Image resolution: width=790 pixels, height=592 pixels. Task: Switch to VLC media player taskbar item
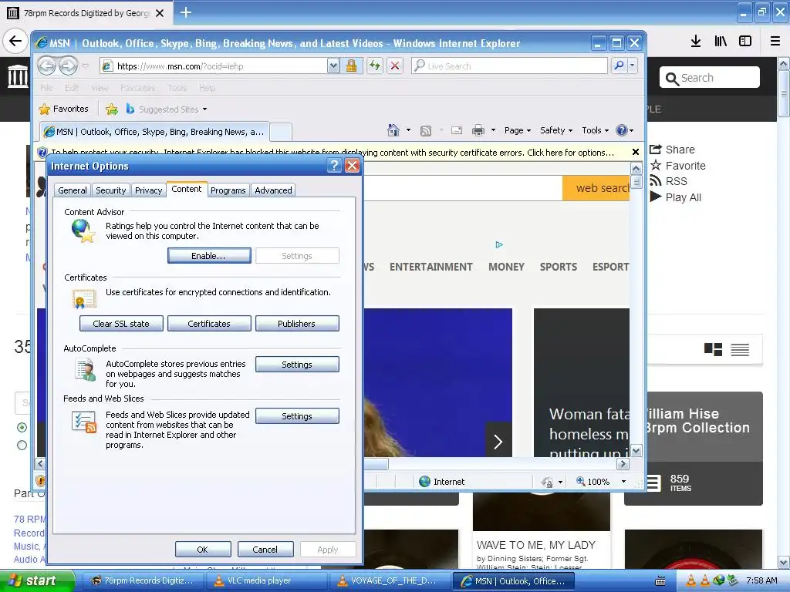267,580
